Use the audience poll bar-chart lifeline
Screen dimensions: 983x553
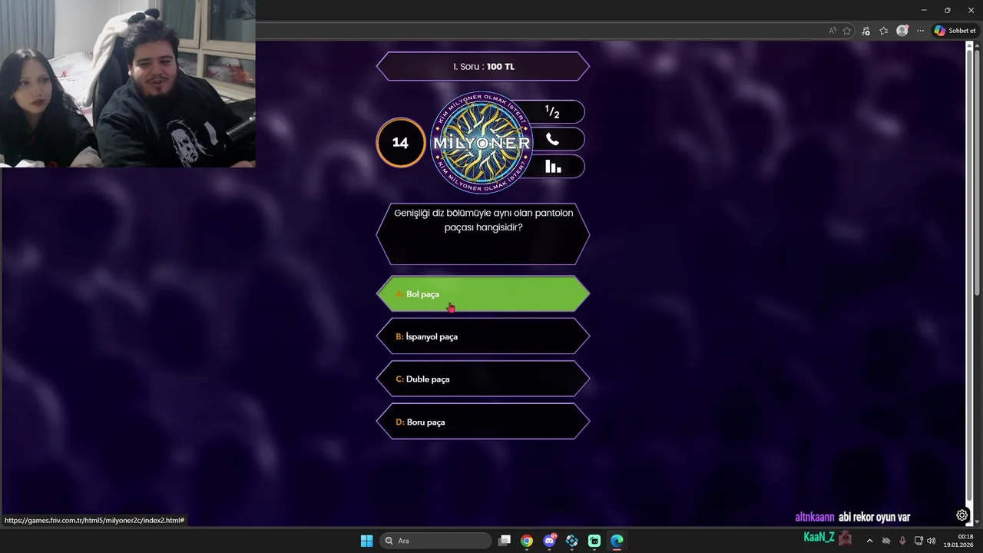[554, 167]
